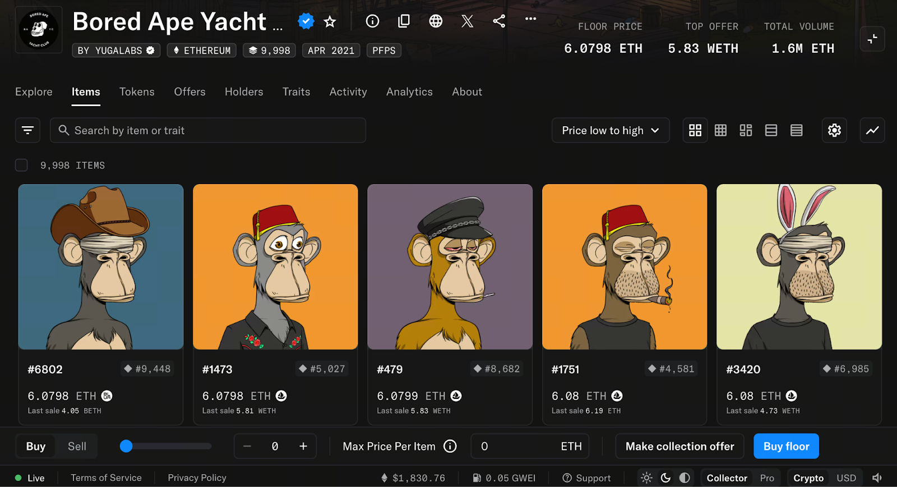Click the item quantity slider handle
Viewport: 897px width, 487px height.
[126, 446]
